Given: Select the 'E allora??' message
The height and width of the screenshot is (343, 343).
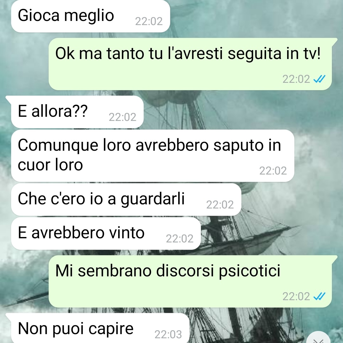Looking at the screenshot, I should coord(77,112).
